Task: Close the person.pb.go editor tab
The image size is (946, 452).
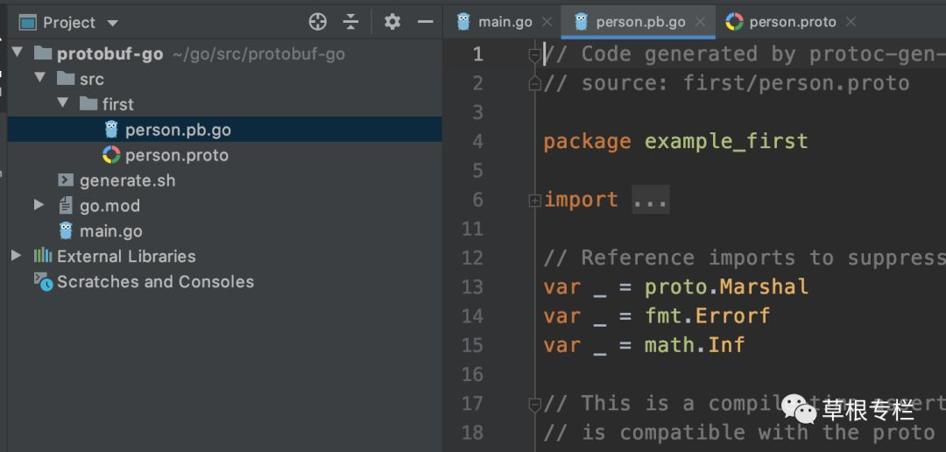Action: point(700,22)
